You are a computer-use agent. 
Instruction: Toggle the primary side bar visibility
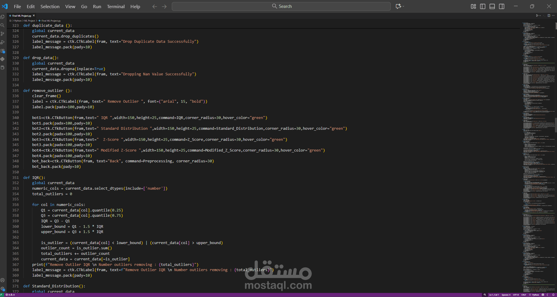coord(483,6)
